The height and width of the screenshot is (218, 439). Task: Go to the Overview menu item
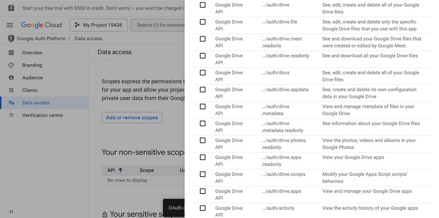coord(32,53)
